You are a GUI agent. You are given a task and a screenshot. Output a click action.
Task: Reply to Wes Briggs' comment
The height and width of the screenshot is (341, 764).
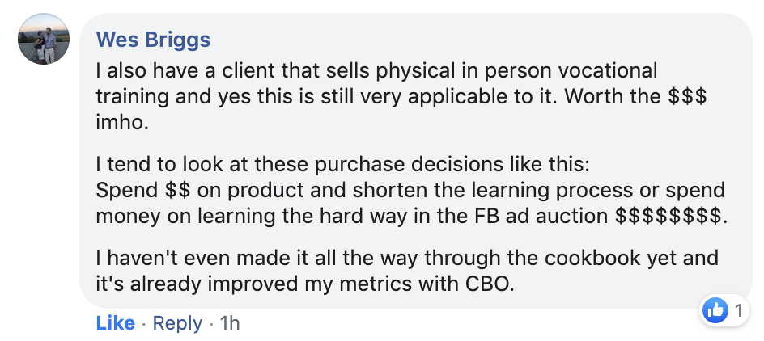point(177,323)
